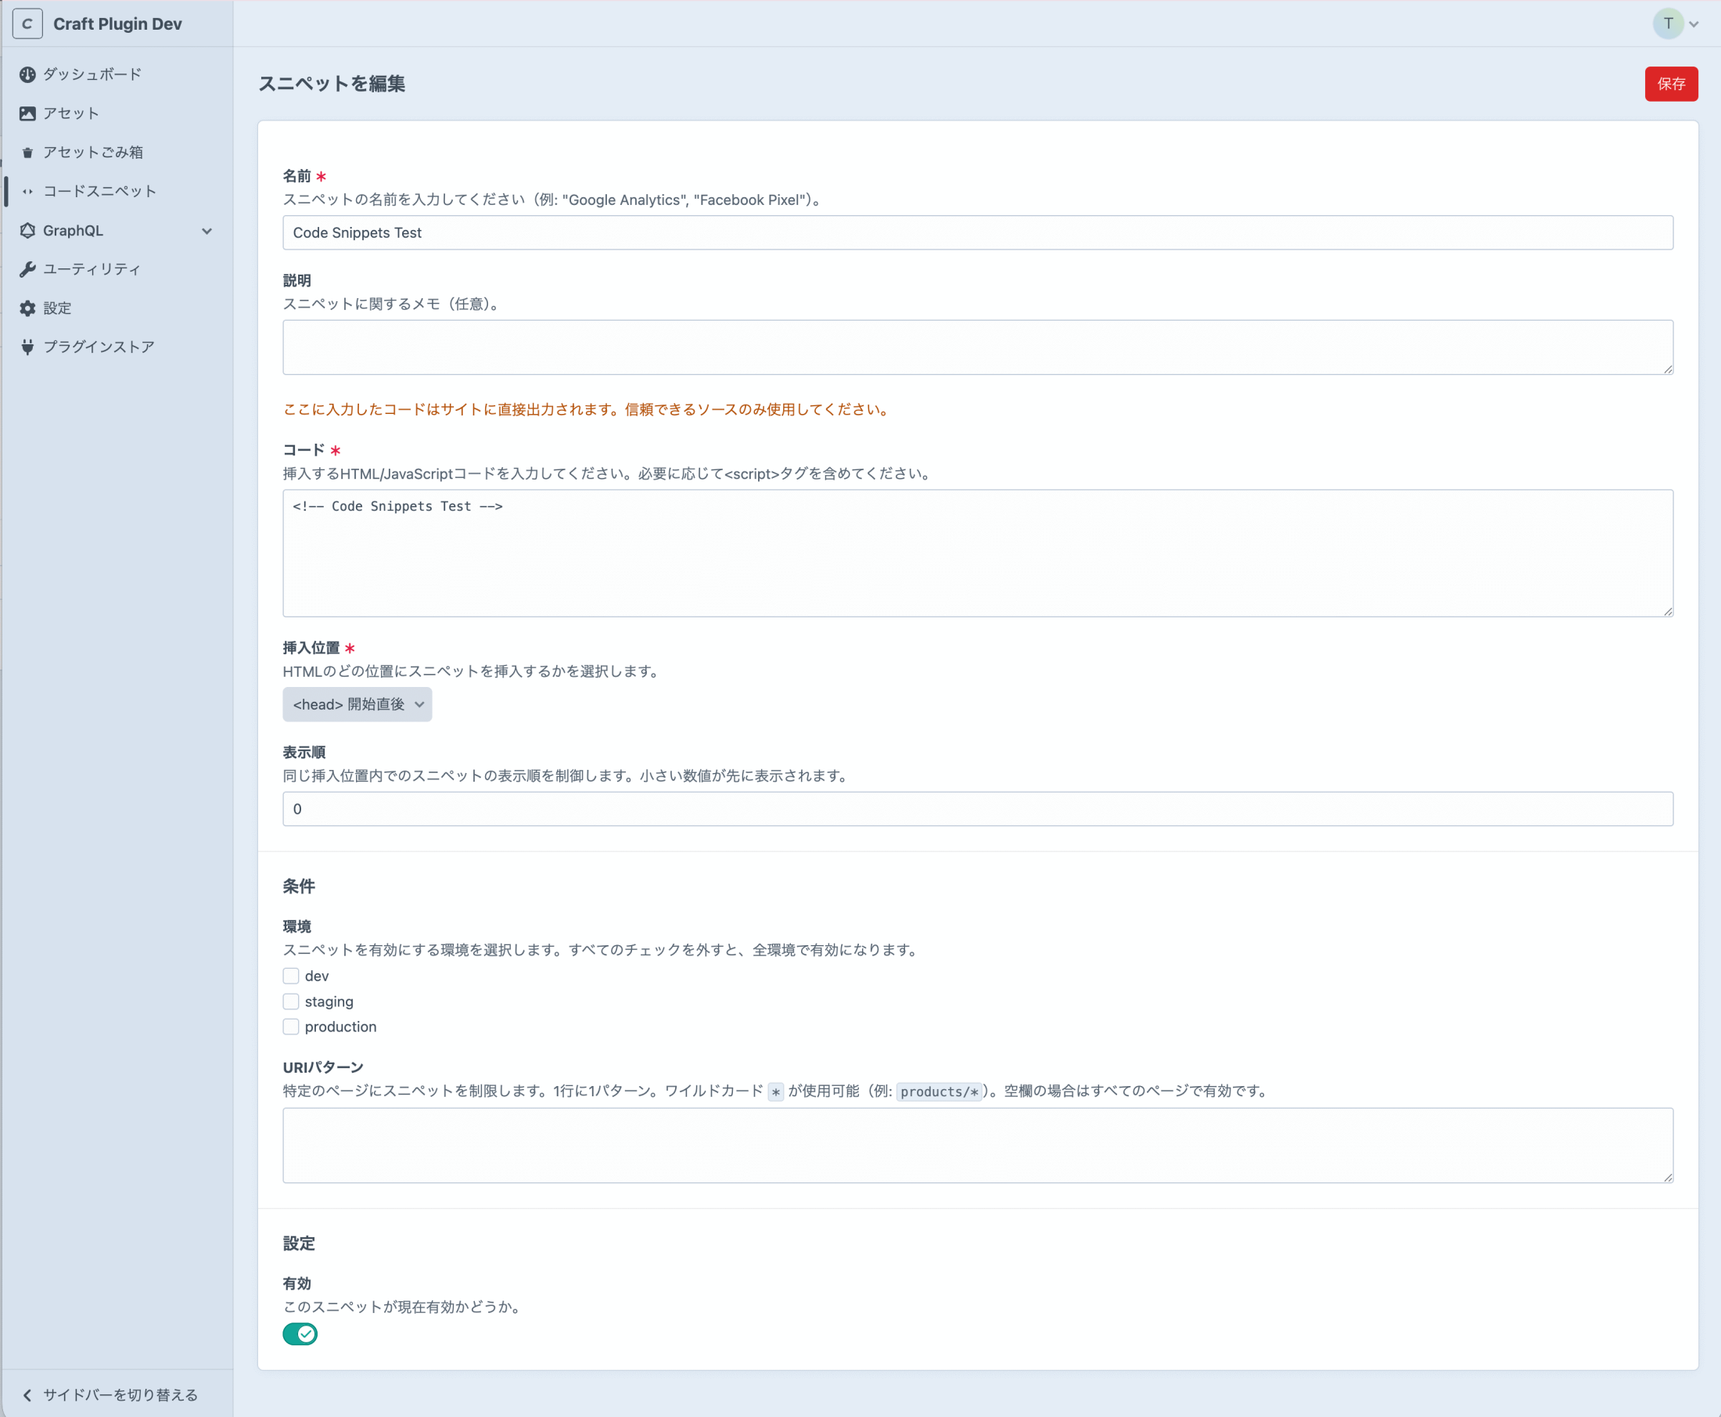Click the GraphQL logo icon in the sidebar

point(27,231)
